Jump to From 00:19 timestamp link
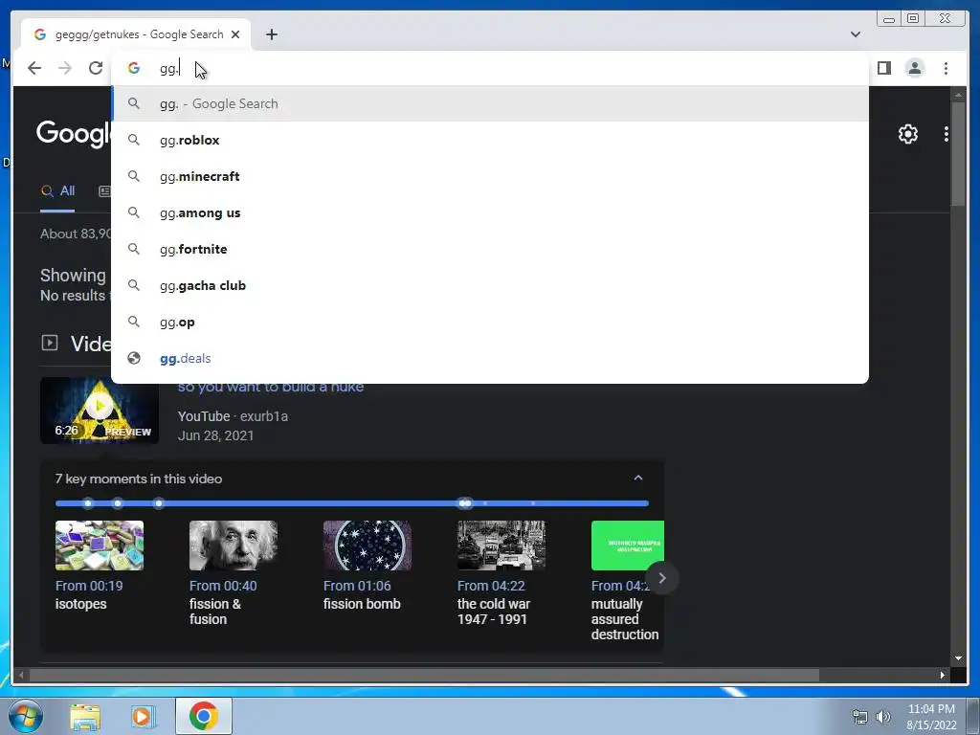Screen dimensions: 980x735 point(89,587)
